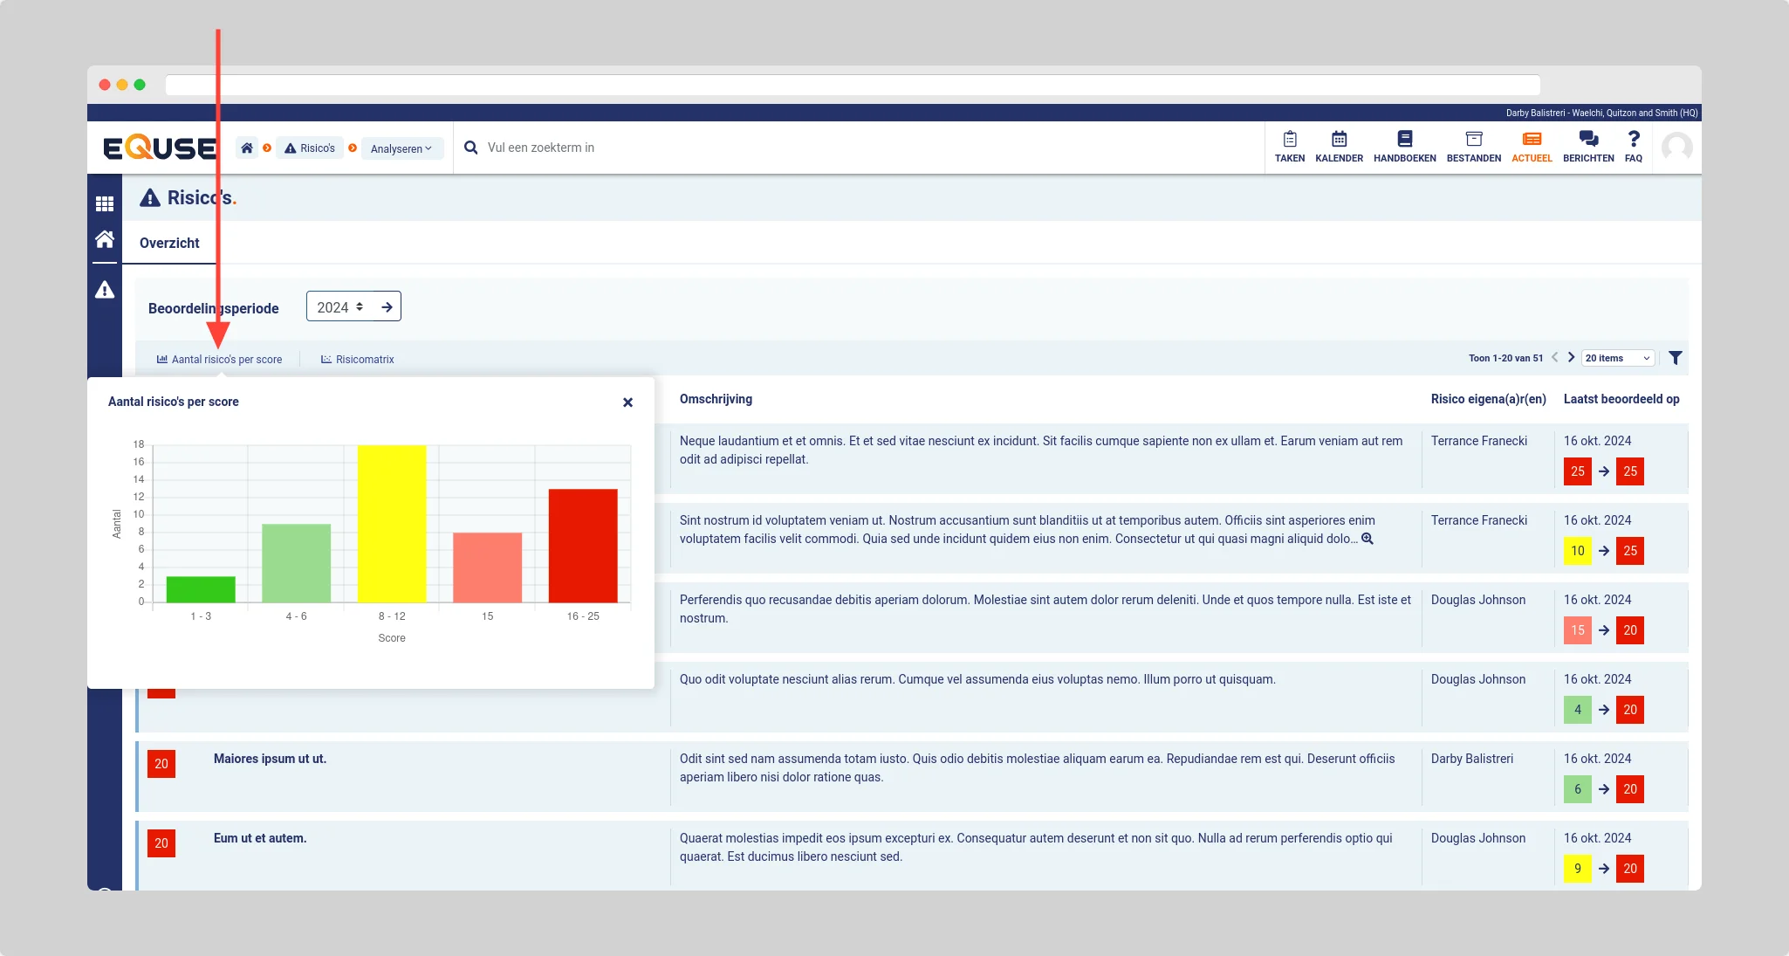Click the sidebar warning triangle icon

pyautogui.click(x=105, y=290)
